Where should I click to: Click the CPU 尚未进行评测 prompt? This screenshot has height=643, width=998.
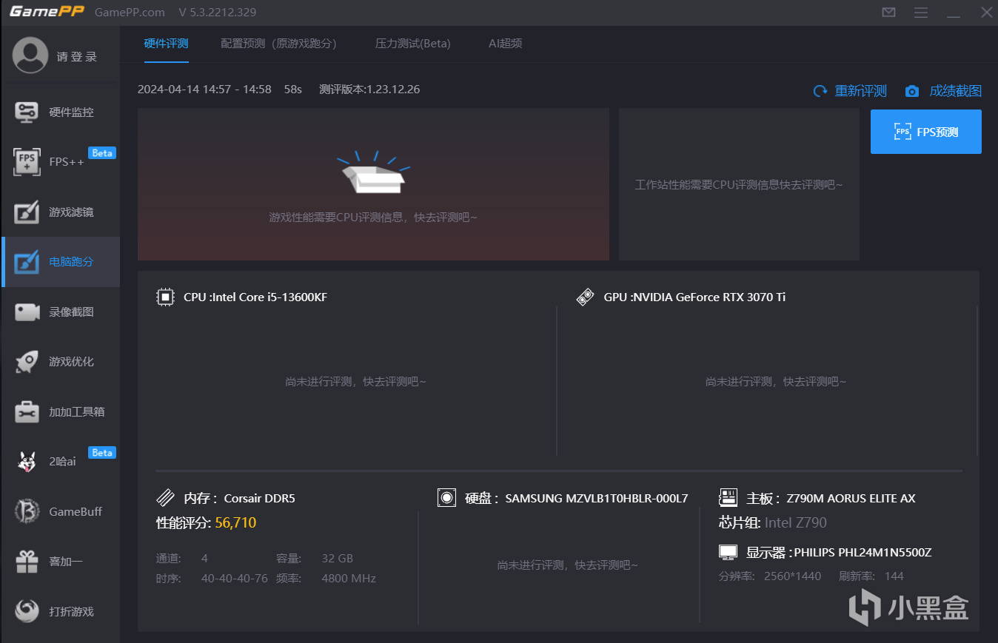355,382
